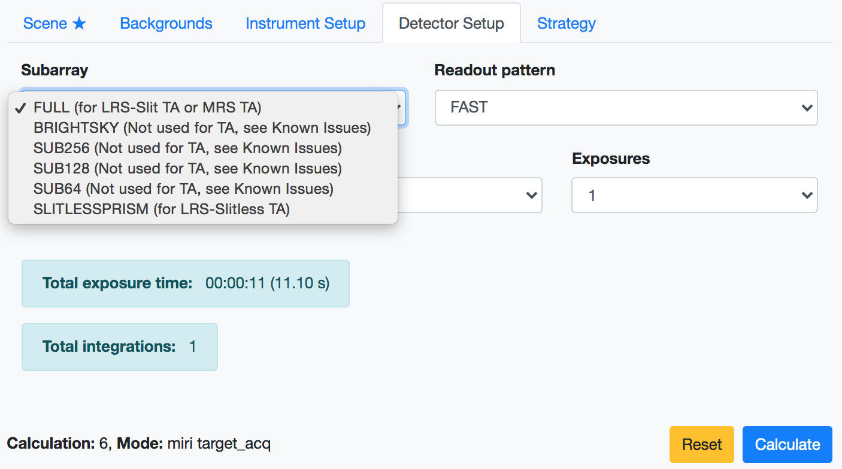Click the Calculation 6 mode status text

click(x=139, y=444)
